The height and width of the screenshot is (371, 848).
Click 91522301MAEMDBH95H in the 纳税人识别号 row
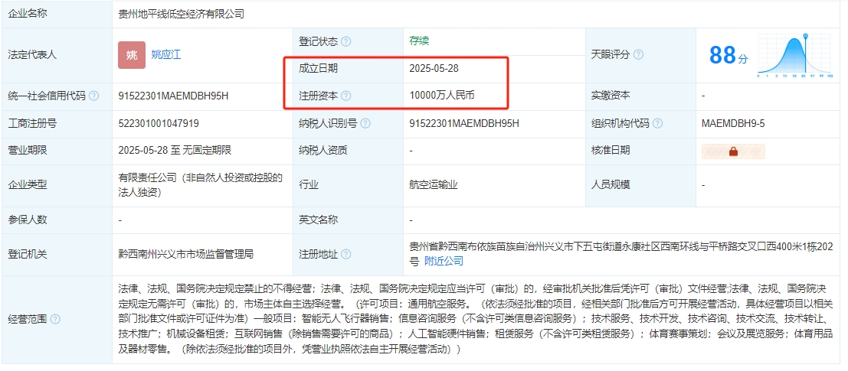(x=464, y=124)
